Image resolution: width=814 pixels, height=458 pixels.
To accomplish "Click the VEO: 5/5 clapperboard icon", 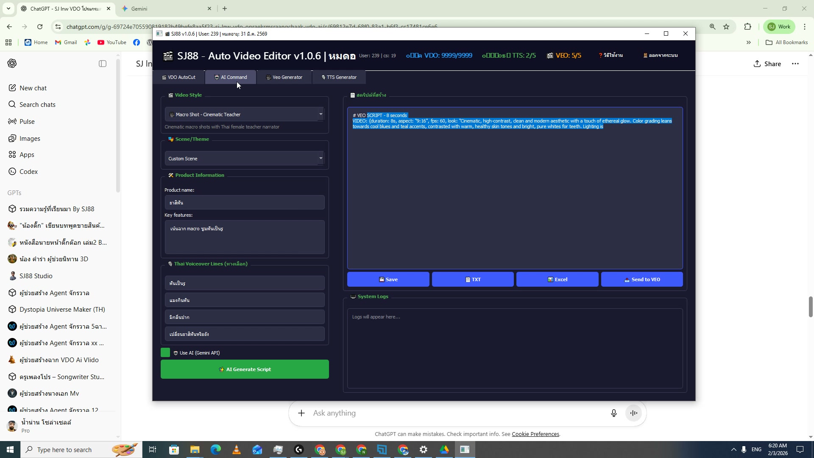I will tap(550, 55).
